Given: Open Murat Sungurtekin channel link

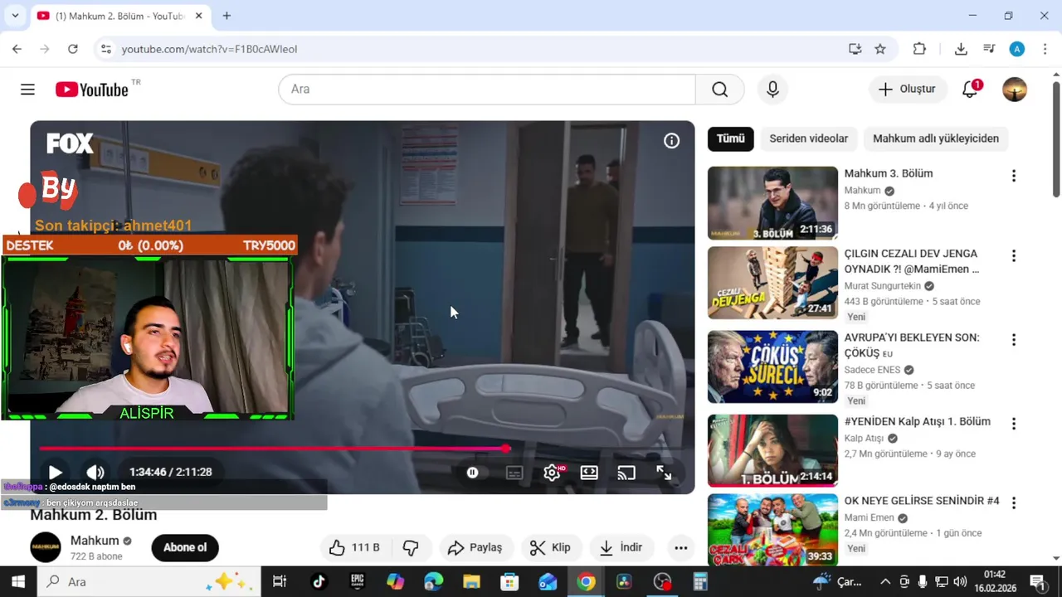Looking at the screenshot, I should coord(881,286).
